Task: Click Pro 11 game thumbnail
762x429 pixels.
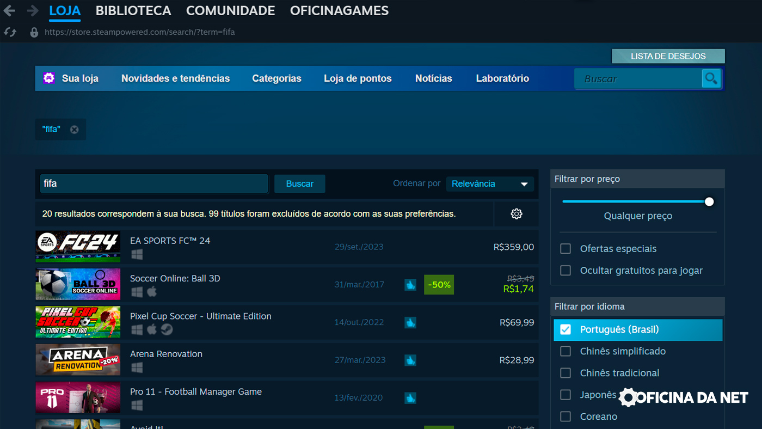Action: pos(78,397)
